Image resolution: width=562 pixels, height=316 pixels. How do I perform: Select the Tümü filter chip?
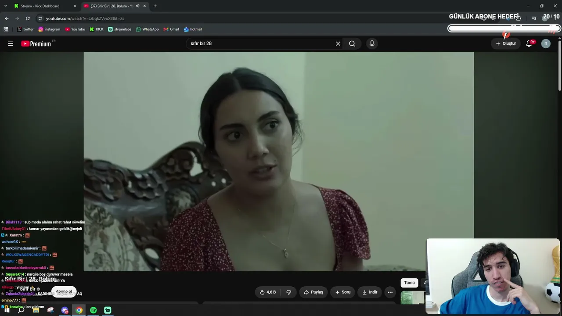pos(409,283)
